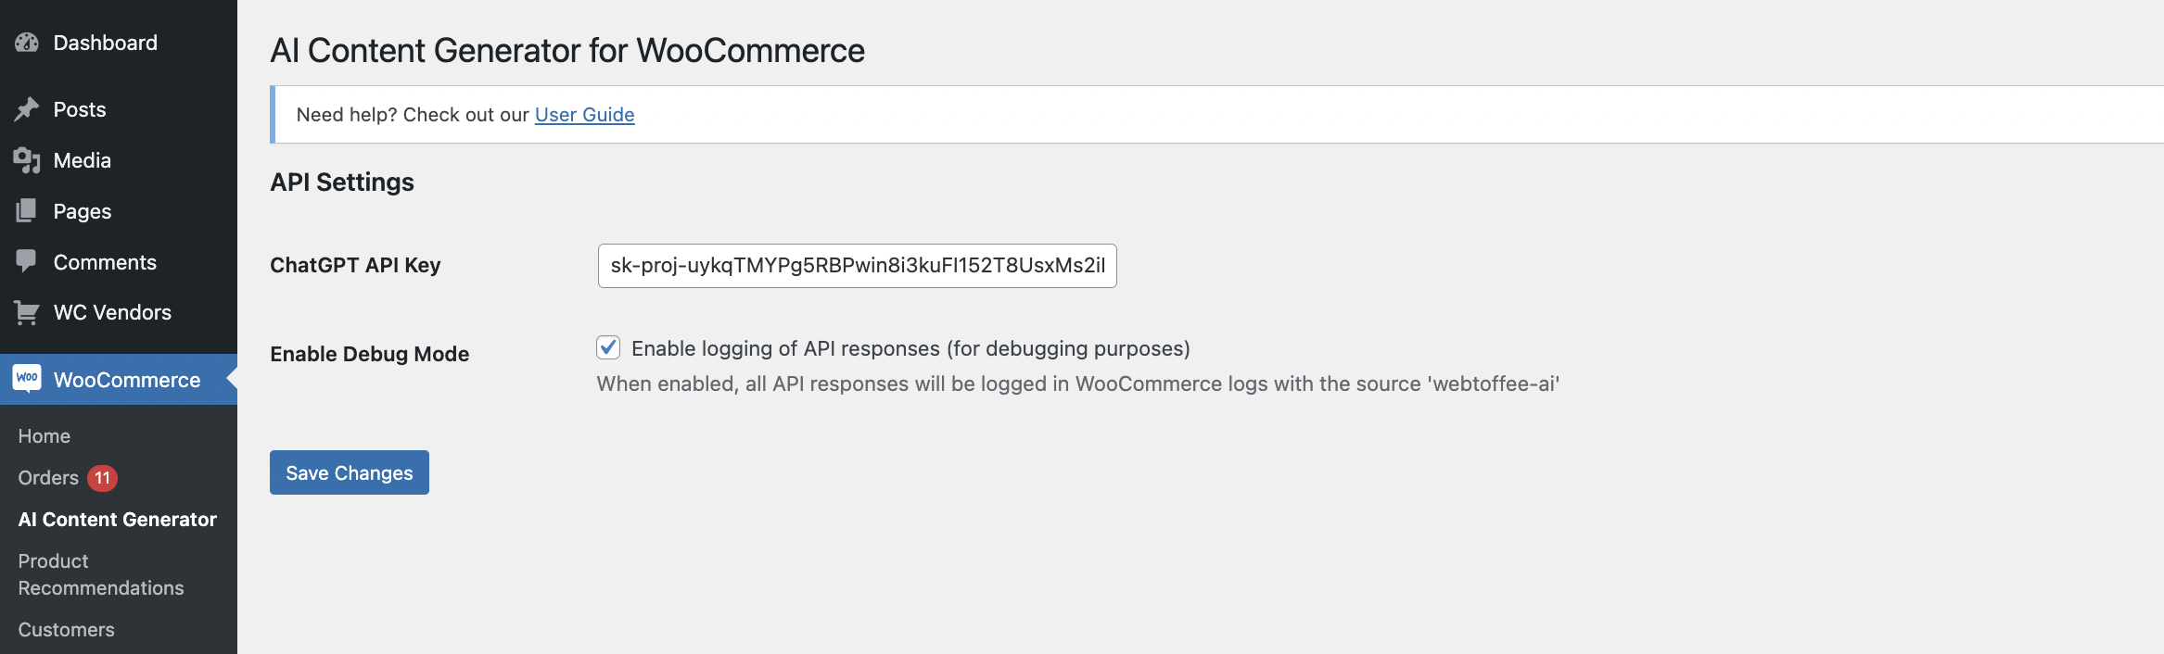Open the Customers submenu item

[67, 630]
